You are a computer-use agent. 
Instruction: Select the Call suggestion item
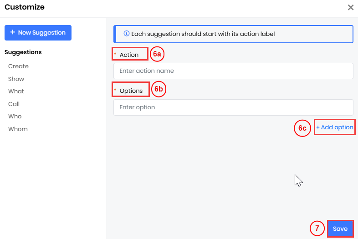tap(14, 104)
